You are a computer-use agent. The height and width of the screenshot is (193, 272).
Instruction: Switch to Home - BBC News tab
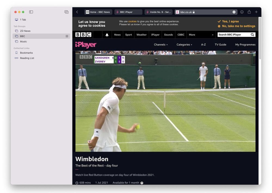coord(98,12)
